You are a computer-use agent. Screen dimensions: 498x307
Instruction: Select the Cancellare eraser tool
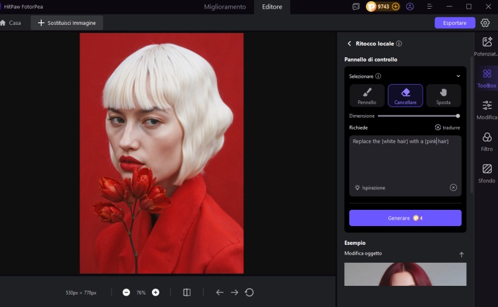pyautogui.click(x=405, y=95)
